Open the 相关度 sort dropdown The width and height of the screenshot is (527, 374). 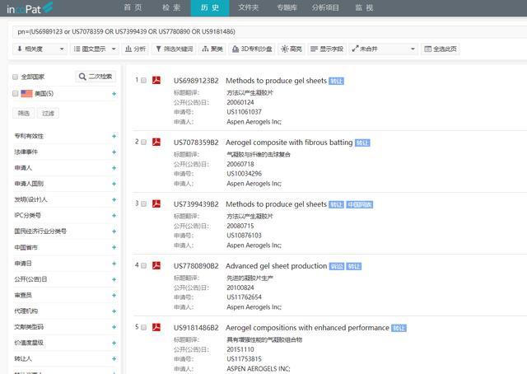coord(40,49)
